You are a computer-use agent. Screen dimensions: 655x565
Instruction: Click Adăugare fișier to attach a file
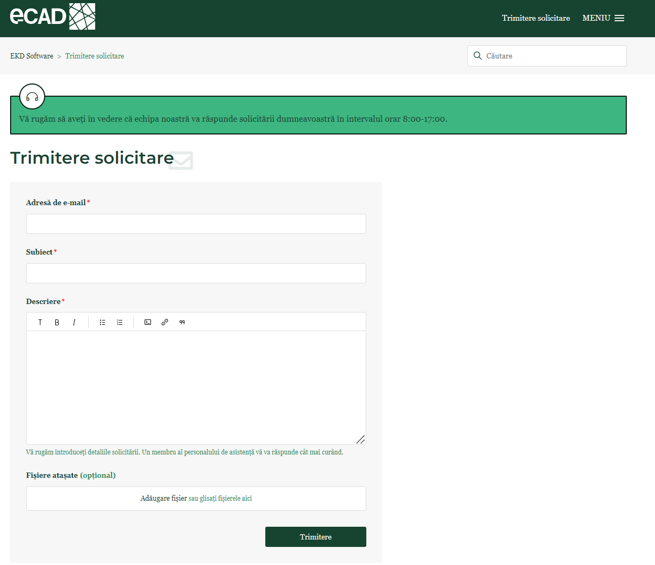(164, 499)
